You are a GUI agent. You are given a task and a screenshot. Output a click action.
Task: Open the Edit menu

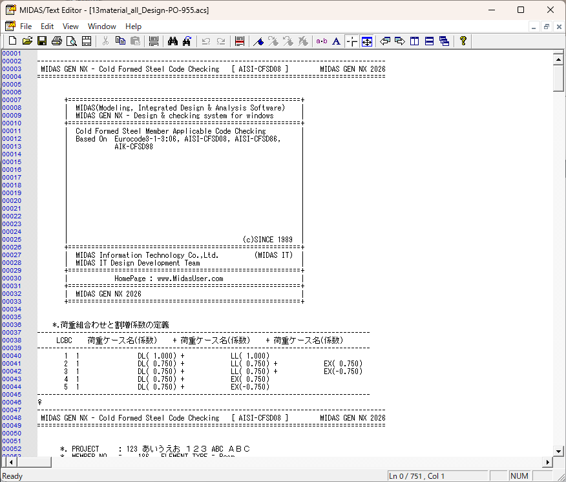47,26
